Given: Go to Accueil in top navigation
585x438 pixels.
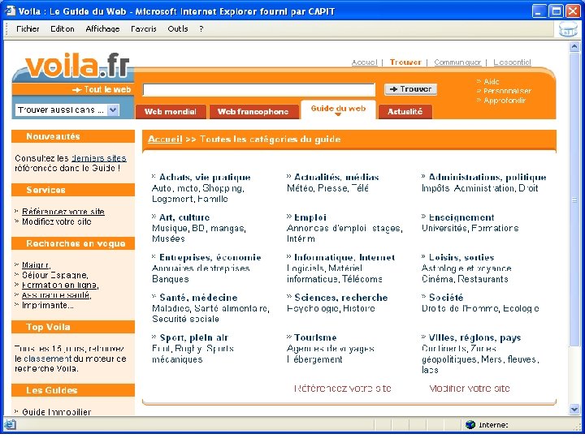Looking at the screenshot, I should coord(365,62).
